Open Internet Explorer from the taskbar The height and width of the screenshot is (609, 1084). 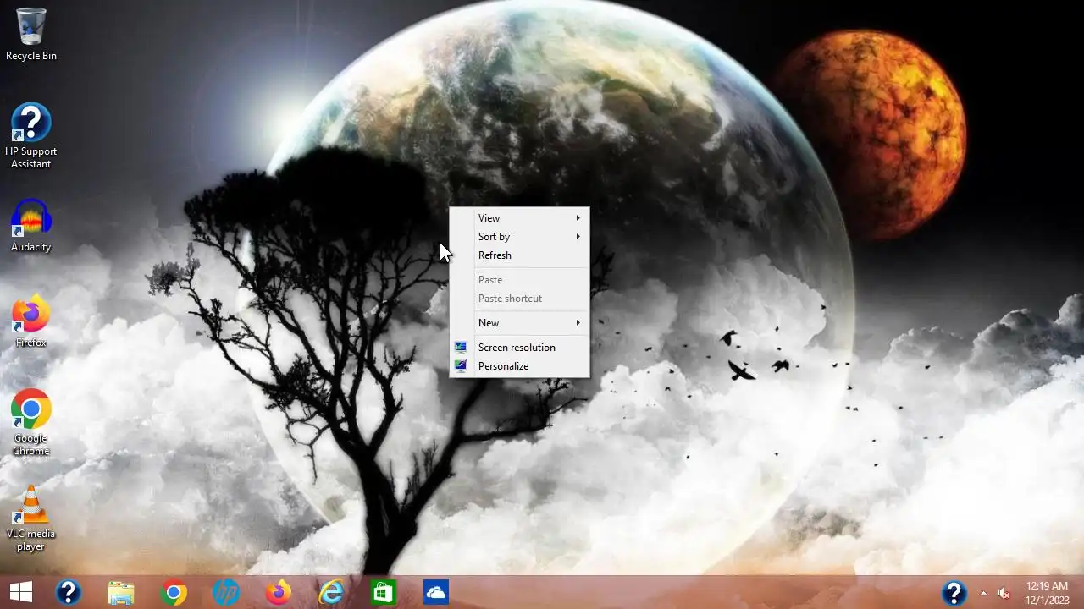[331, 593]
